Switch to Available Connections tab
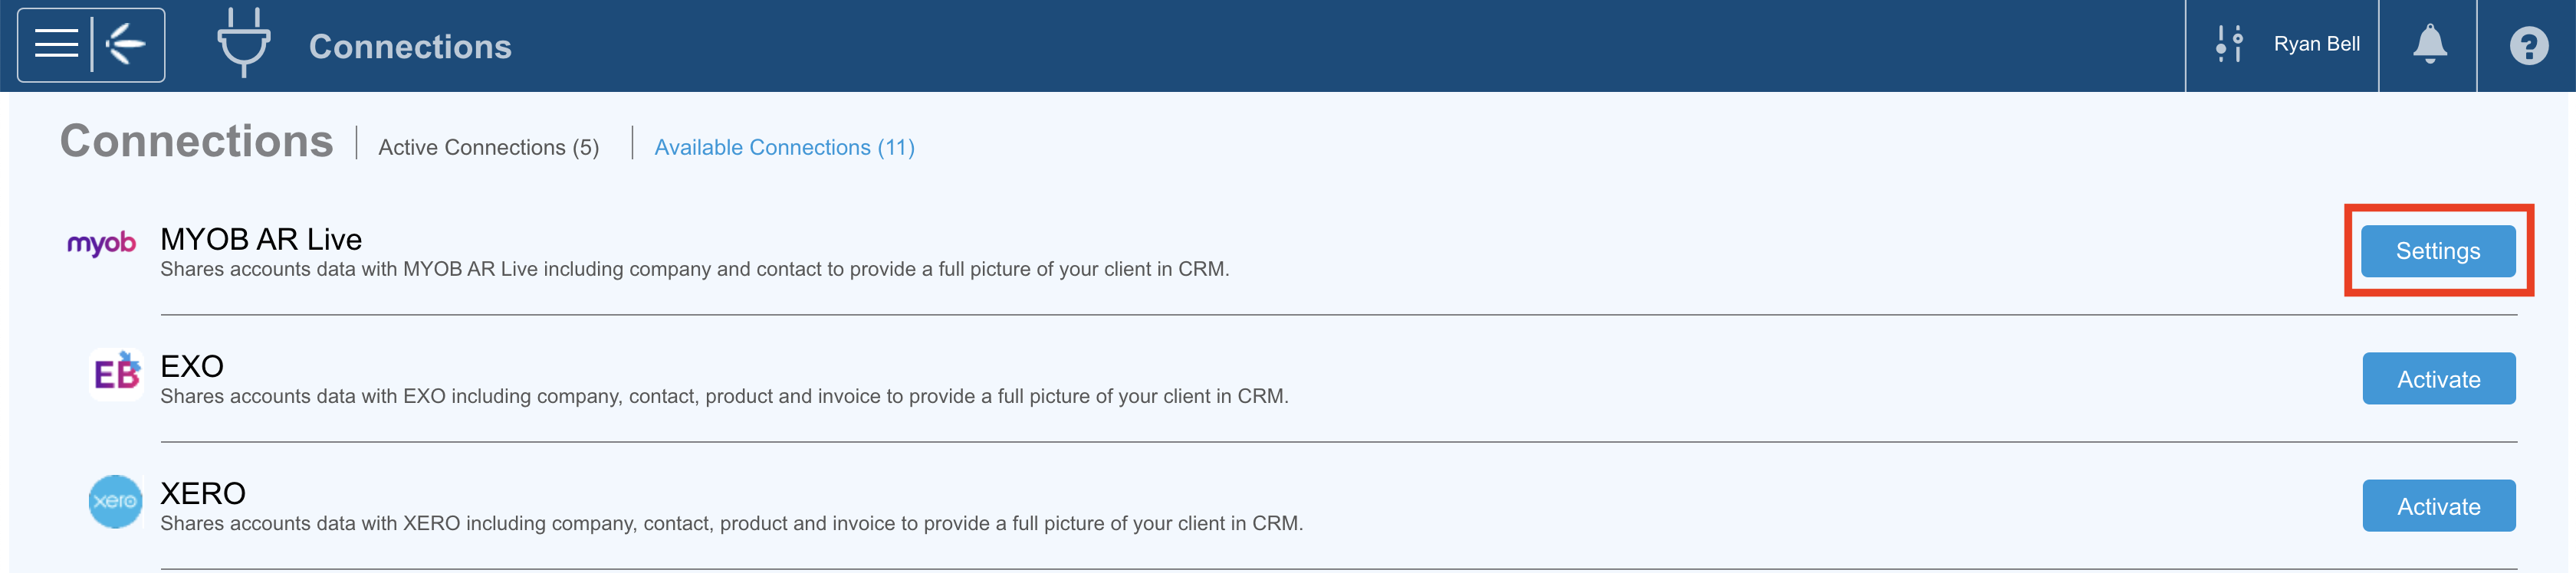Screen dimensions: 2576x573 (784, 147)
